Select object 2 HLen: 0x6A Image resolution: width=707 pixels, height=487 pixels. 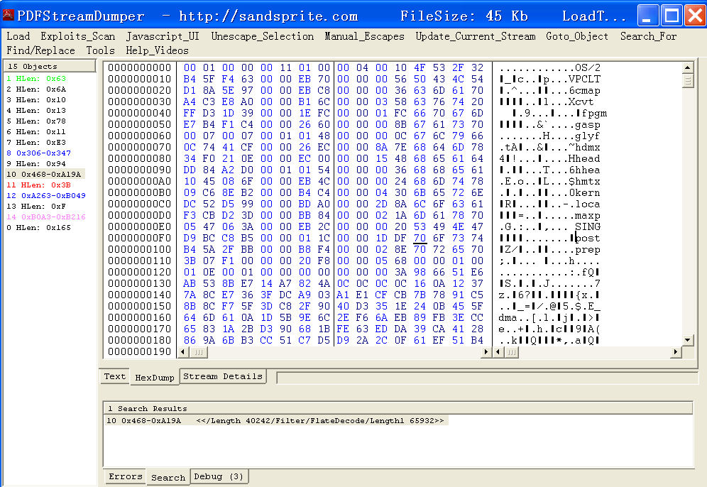coord(36,89)
